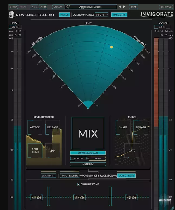Click the yellow puck in the radar

[x=111, y=47]
